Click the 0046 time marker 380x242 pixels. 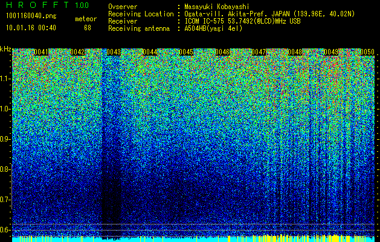click(x=222, y=52)
